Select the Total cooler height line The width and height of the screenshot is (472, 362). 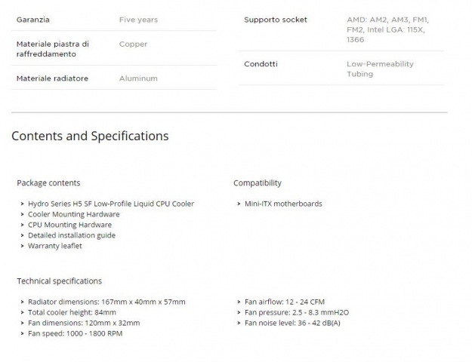coord(72,312)
